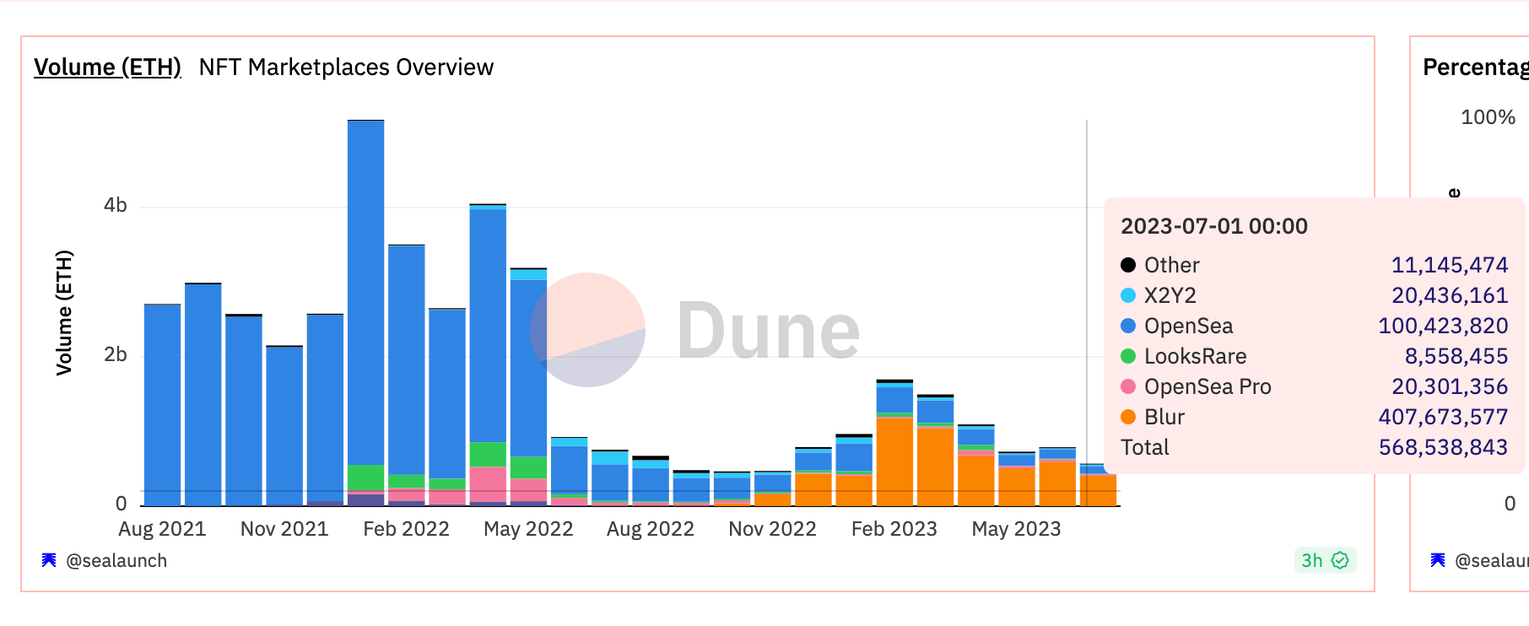Click the OpenSea value '100,423,820'
1529x626 pixels.
1443,326
